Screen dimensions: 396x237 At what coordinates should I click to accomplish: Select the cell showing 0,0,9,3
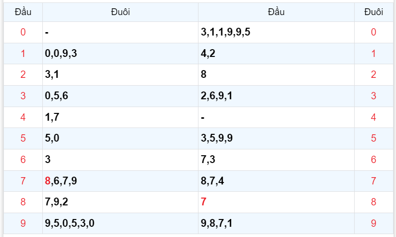[x=61, y=54]
